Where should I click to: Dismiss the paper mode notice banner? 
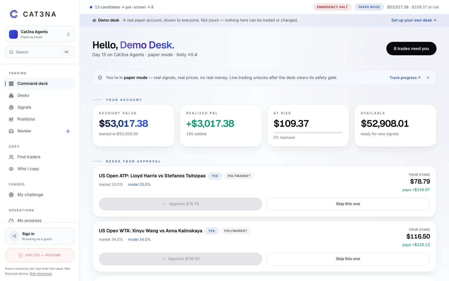[x=428, y=78]
